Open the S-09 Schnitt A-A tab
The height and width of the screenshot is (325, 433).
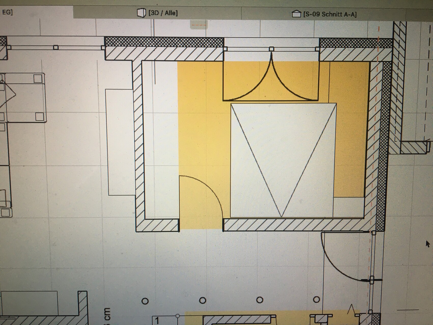click(330, 14)
